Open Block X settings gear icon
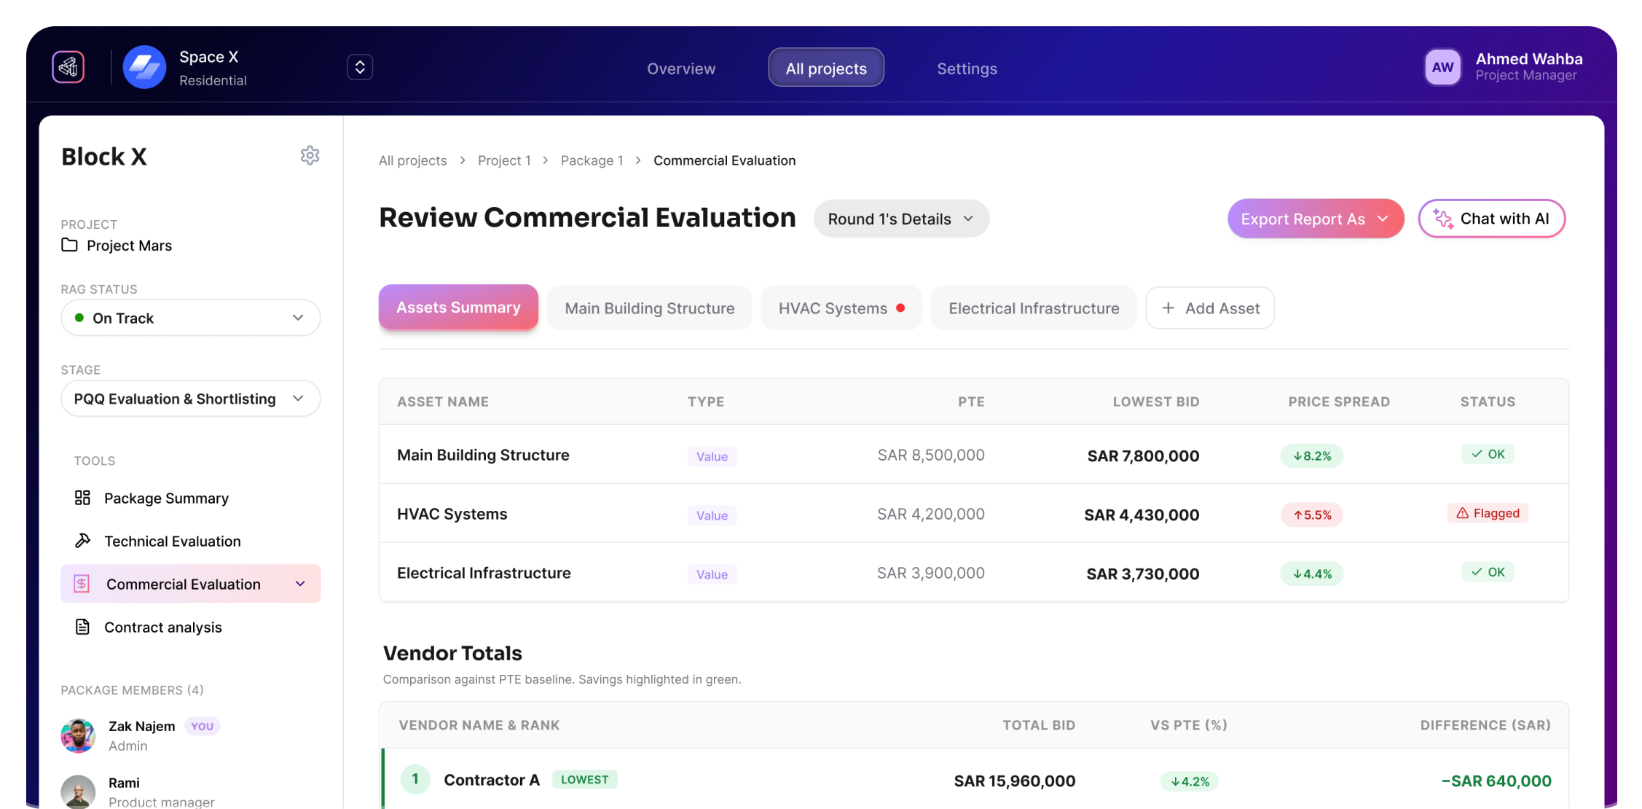The width and height of the screenshot is (1642, 809). 310,155
